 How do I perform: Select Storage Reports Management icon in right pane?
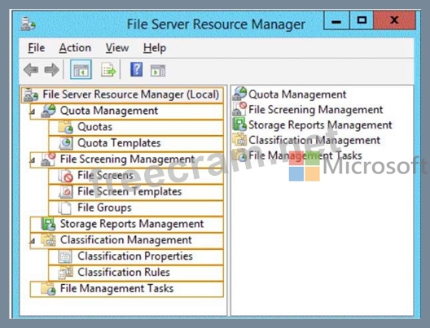(x=239, y=125)
